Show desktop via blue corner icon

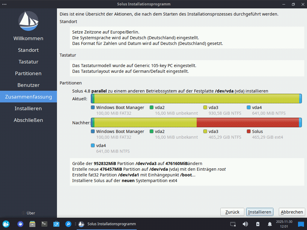(301, 224)
